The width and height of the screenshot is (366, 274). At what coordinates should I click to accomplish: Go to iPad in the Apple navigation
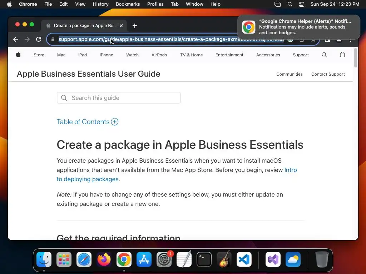83,55
